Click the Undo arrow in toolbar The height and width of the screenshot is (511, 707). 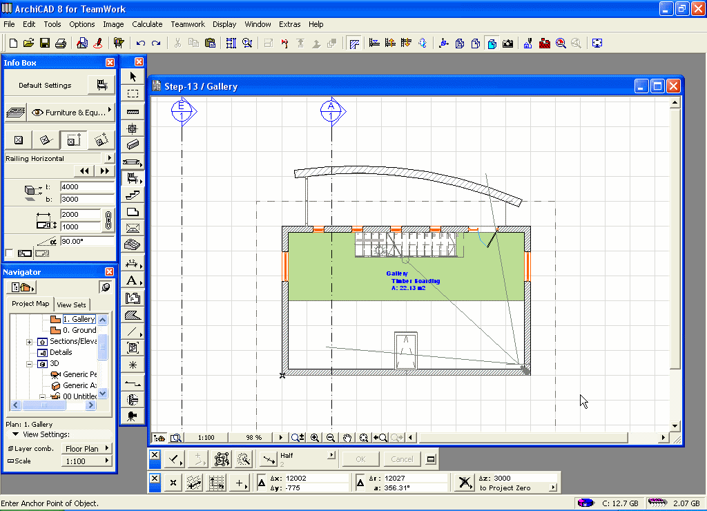click(141, 43)
